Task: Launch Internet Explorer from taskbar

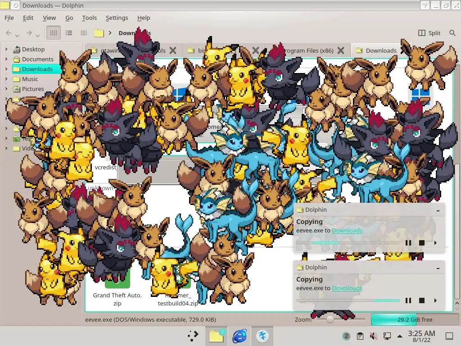Action: [x=240, y=336]
